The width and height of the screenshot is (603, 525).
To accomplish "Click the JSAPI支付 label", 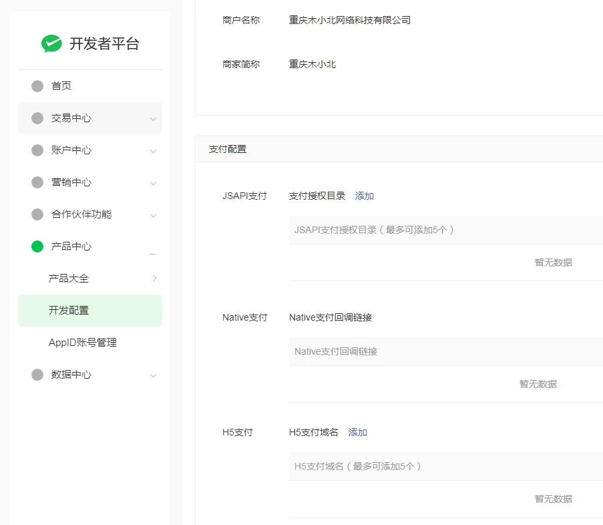I will tap(244, 196).
